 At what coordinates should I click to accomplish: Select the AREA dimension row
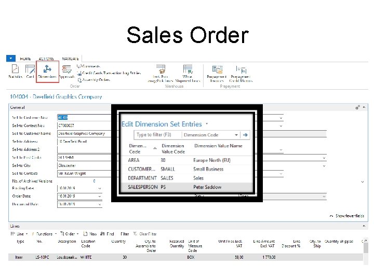[x=187, y=160]
